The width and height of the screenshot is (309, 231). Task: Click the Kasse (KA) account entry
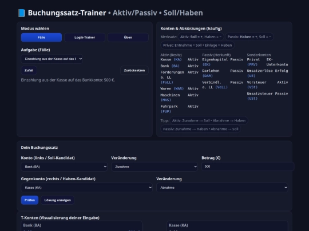179,59
